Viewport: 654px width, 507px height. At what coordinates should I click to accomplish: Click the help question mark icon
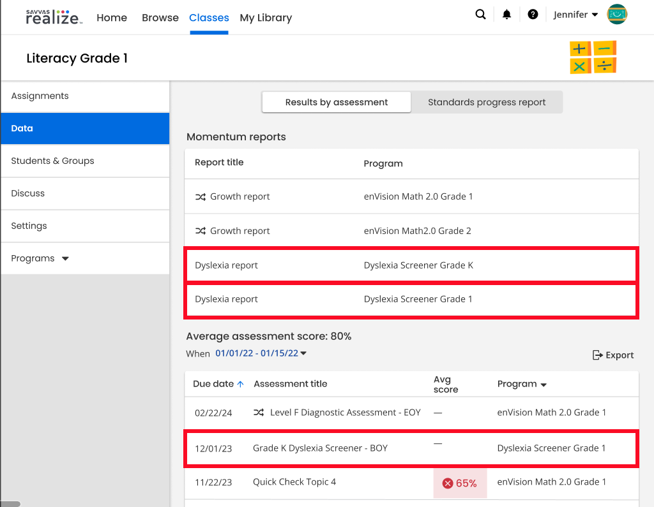point(533,15)
